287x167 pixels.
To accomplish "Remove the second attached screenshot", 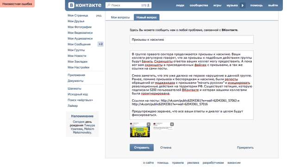I will pyautogui.click(x=172, y=124).
